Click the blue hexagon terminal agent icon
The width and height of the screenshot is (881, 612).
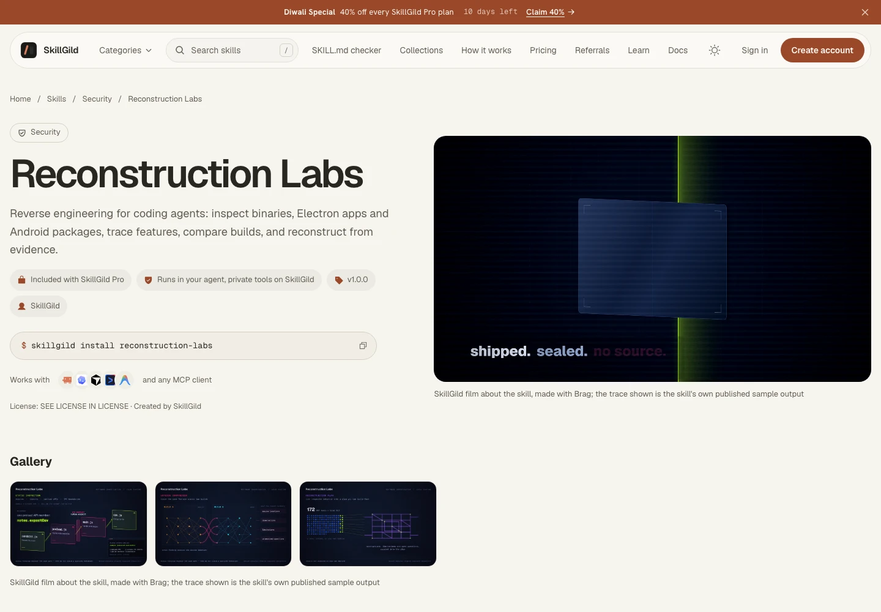[81, 380]
